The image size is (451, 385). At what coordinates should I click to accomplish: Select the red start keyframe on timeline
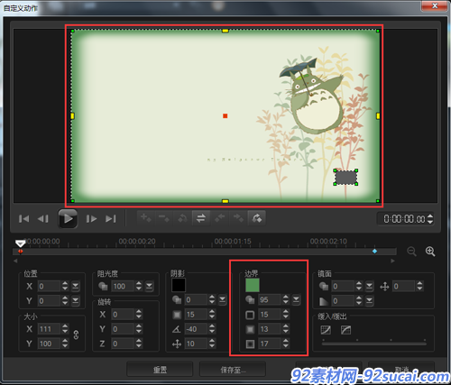20,252
